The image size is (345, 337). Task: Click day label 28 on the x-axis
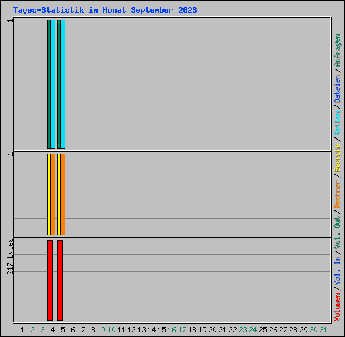[293, 330]
